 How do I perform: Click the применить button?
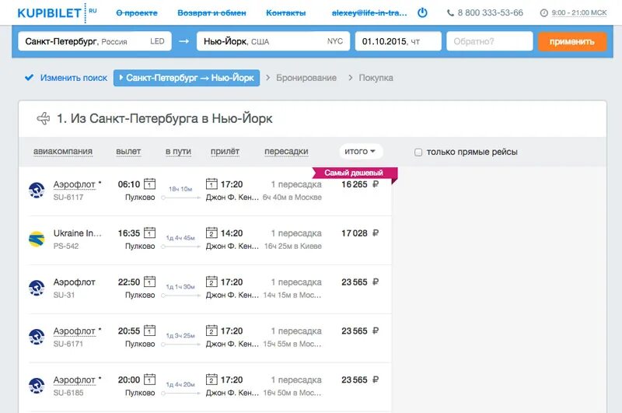pyautogui.click(x=572, y=42)
